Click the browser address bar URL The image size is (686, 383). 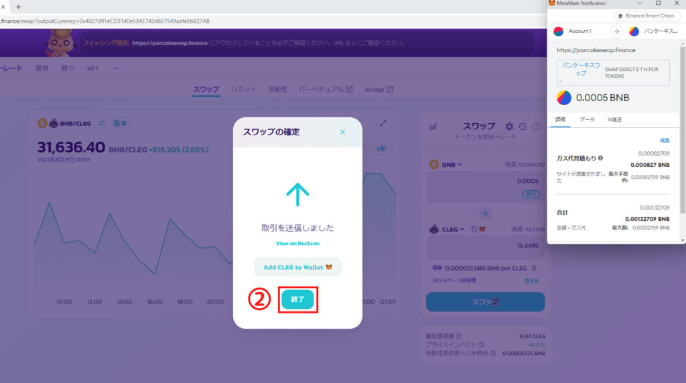coord(105,21)
